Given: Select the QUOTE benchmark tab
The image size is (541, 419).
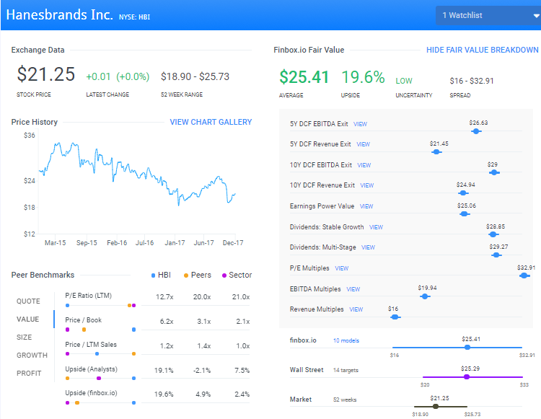Looking at the screenshot, I should (x=28, y=301).
